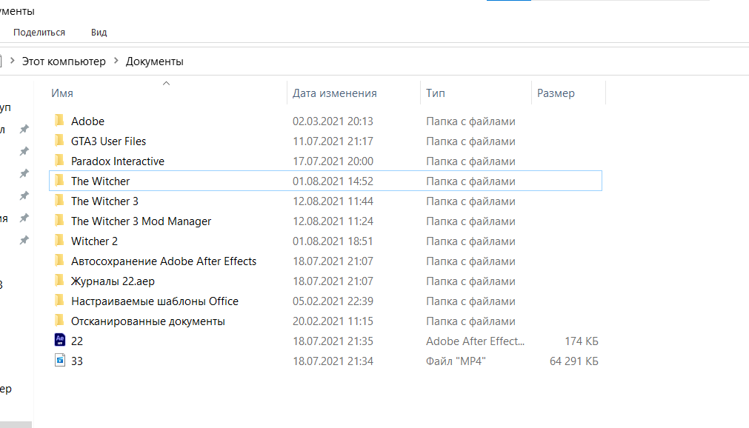Click folder icon in the 01.08.2021 14:52 row
749x428 pixels.
pyautogui.click(x=59, y=181)
